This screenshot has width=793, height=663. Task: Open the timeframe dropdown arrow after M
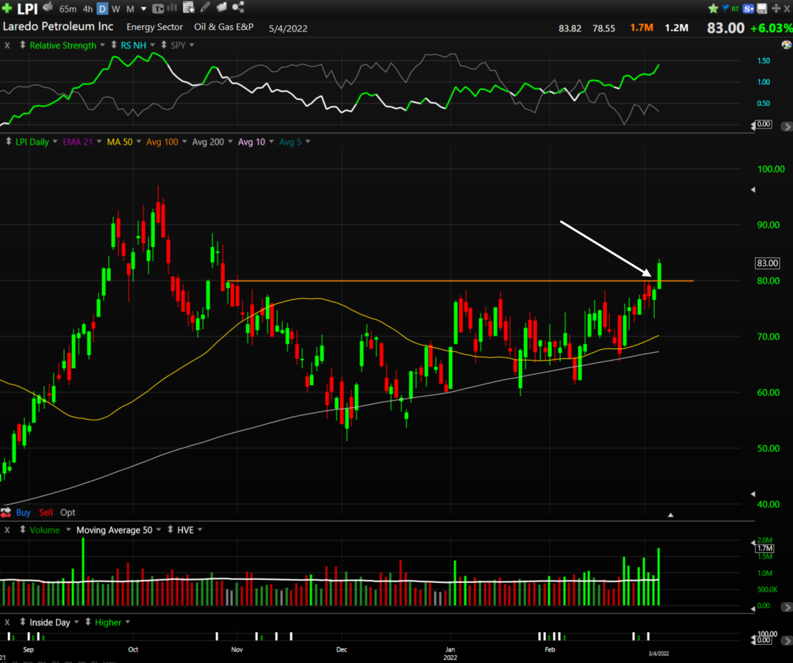tap(143, 9)
